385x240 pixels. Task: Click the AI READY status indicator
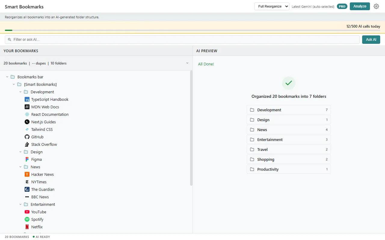42,237
